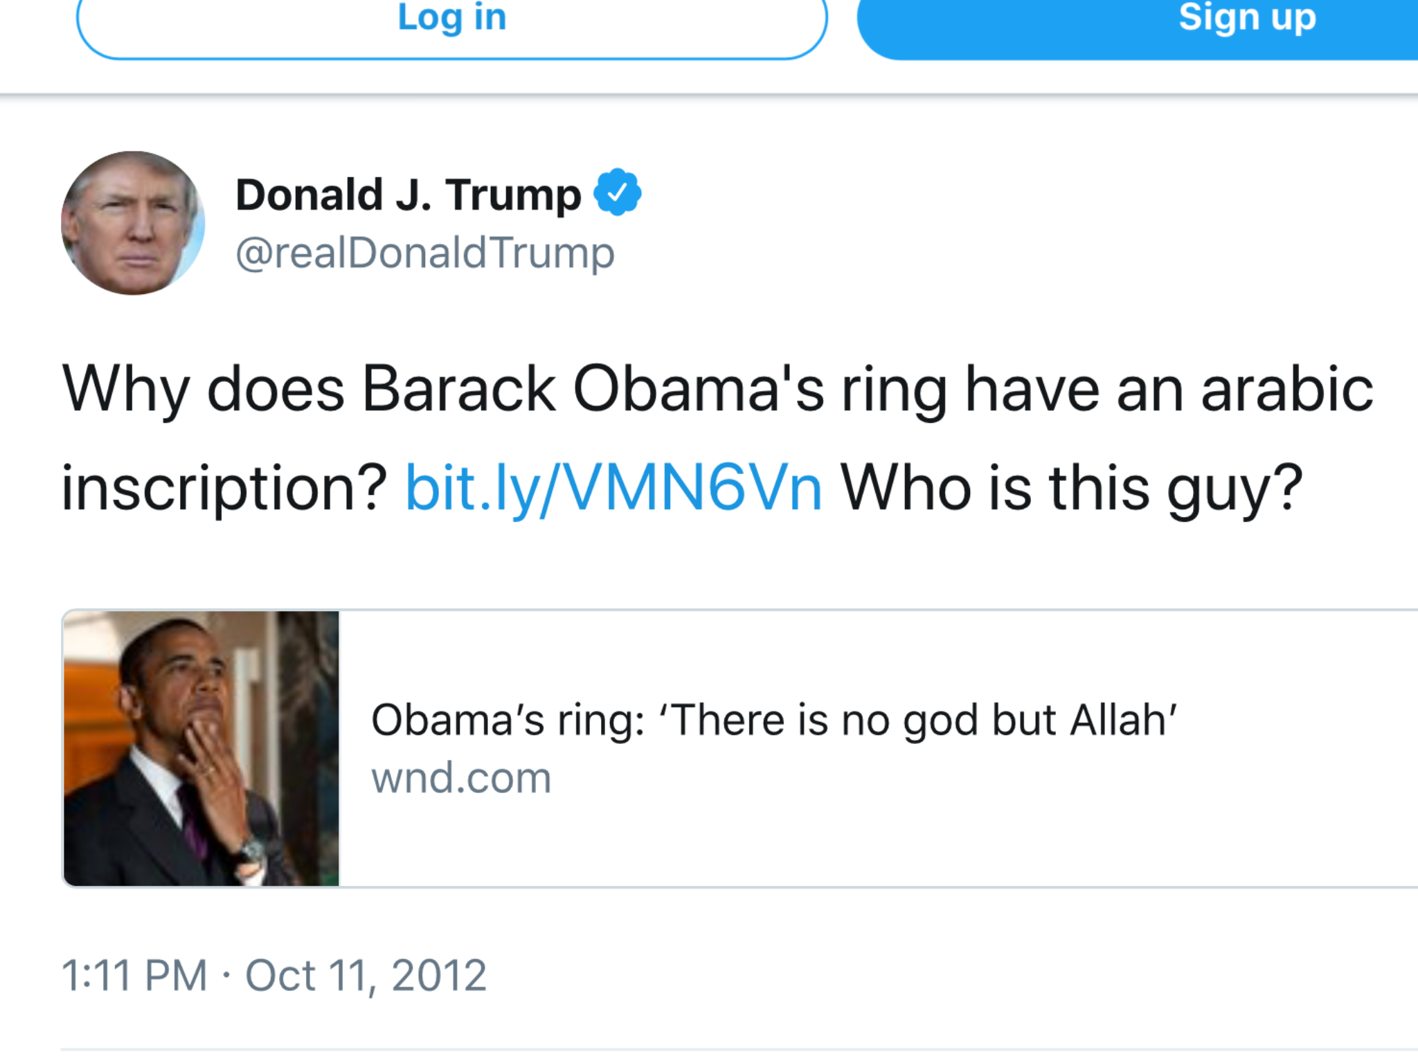Click the 1:11 PM timestamp
The width and height of the screenshot is (1418, 1063).
[x=134, y=976]
